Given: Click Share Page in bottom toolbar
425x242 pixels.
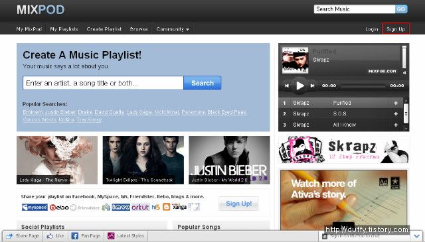Looking at the screenshot, I should click(x=23, y=236).
